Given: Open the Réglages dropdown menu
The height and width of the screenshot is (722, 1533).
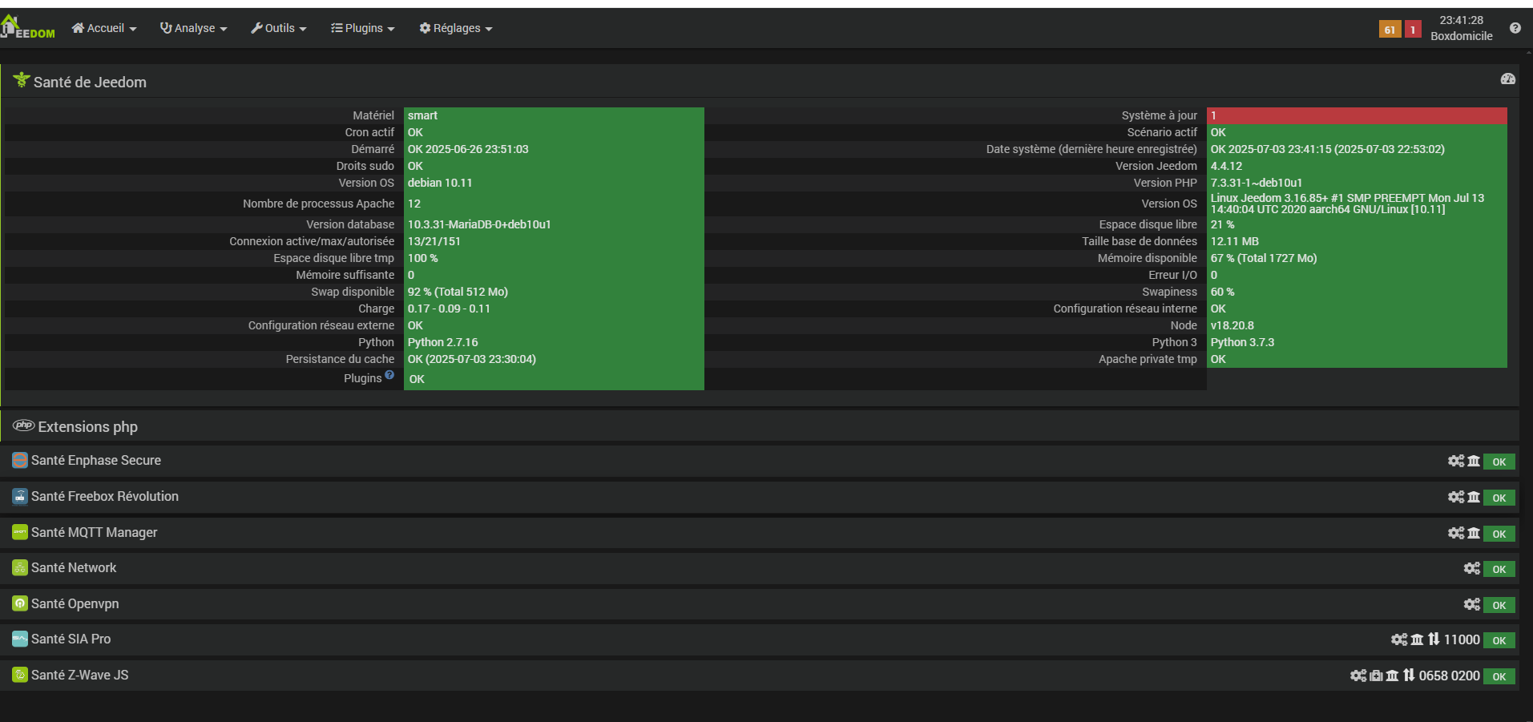Looking at the screenshot, I should tap(456, 28).
